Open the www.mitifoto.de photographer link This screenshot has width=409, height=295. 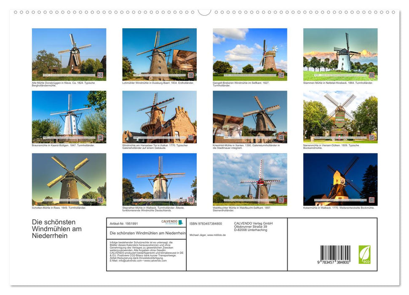(x=216, y=235)
